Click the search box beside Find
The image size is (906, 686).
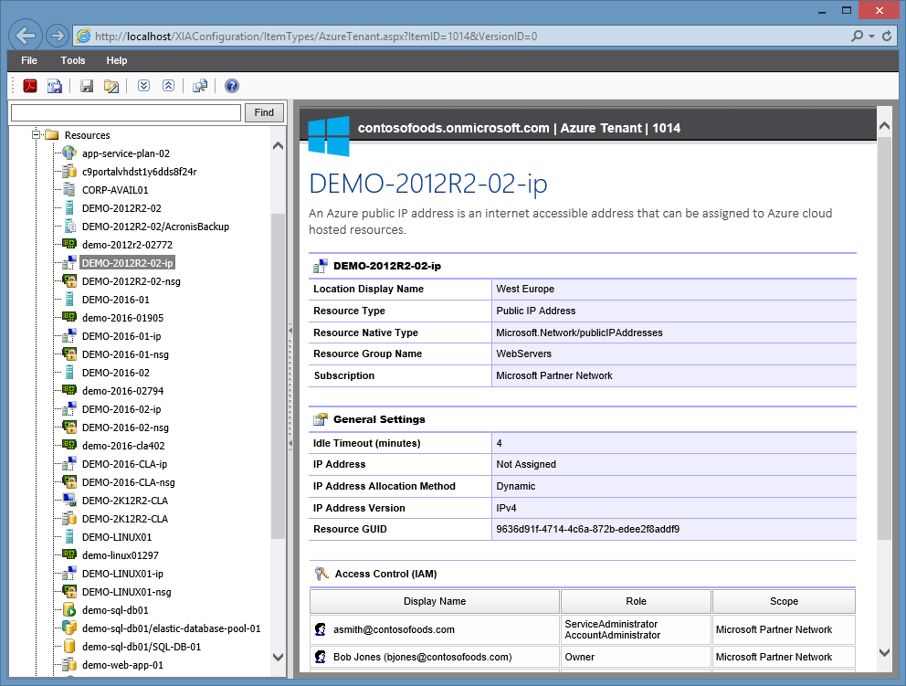(x=126, y=112)
